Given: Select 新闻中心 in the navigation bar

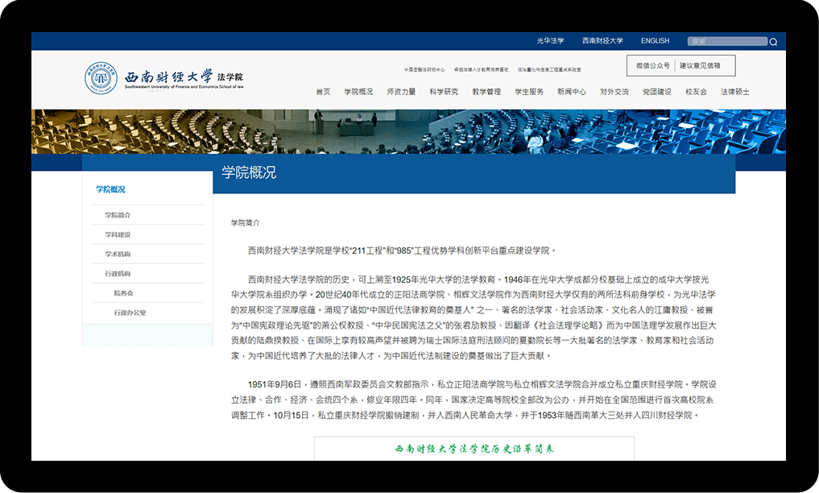Looking at the screenshot, I should (x=572, y=92).
